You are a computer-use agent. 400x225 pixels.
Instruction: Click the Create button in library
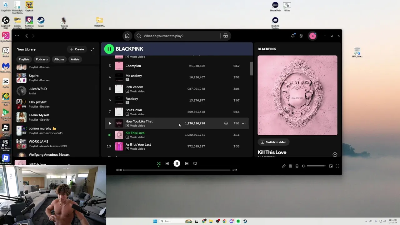coord(77,49)
